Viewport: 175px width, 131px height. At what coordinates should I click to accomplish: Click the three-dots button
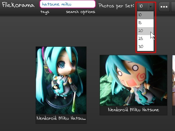pos(164,7)
